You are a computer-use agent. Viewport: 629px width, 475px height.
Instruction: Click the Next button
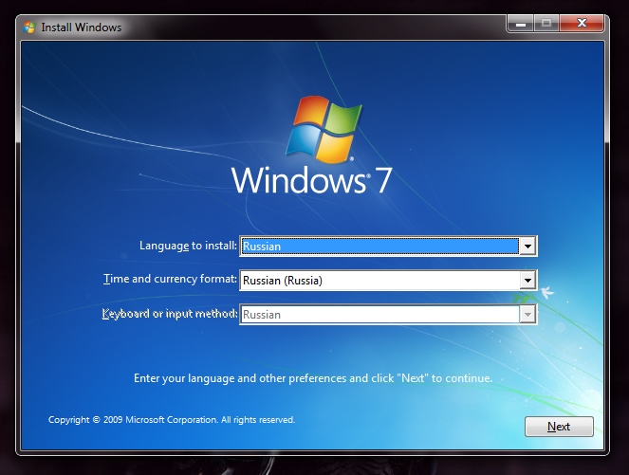tap(559, 426)
